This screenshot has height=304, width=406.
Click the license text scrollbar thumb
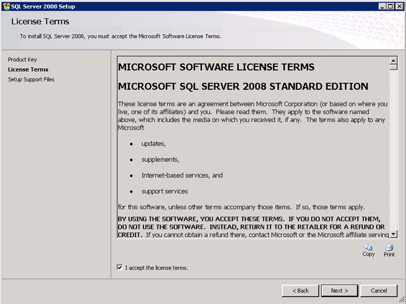point(393,66)
